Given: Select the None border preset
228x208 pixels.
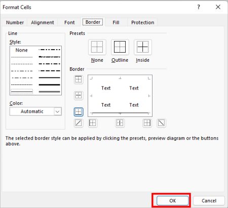Looking at the screenshot, I should 97,47.
